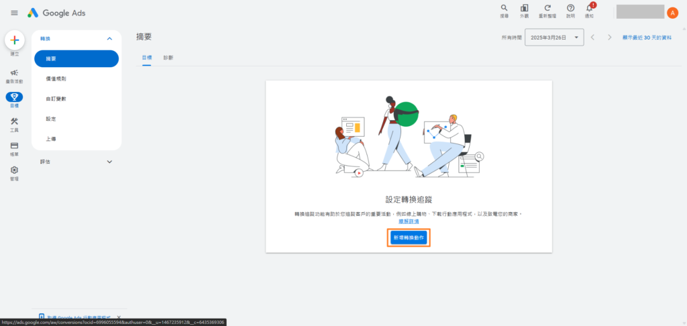Open 管理 admin gear icon

tap(15, 172)
